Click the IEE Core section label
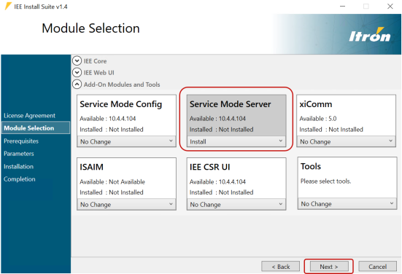The width and height of the screenshot is (402, 274). (x=95, y=61)
